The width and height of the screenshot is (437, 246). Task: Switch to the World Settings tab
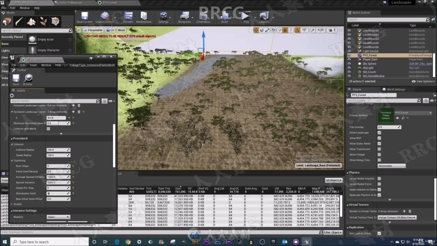click(x=395, y=90)
